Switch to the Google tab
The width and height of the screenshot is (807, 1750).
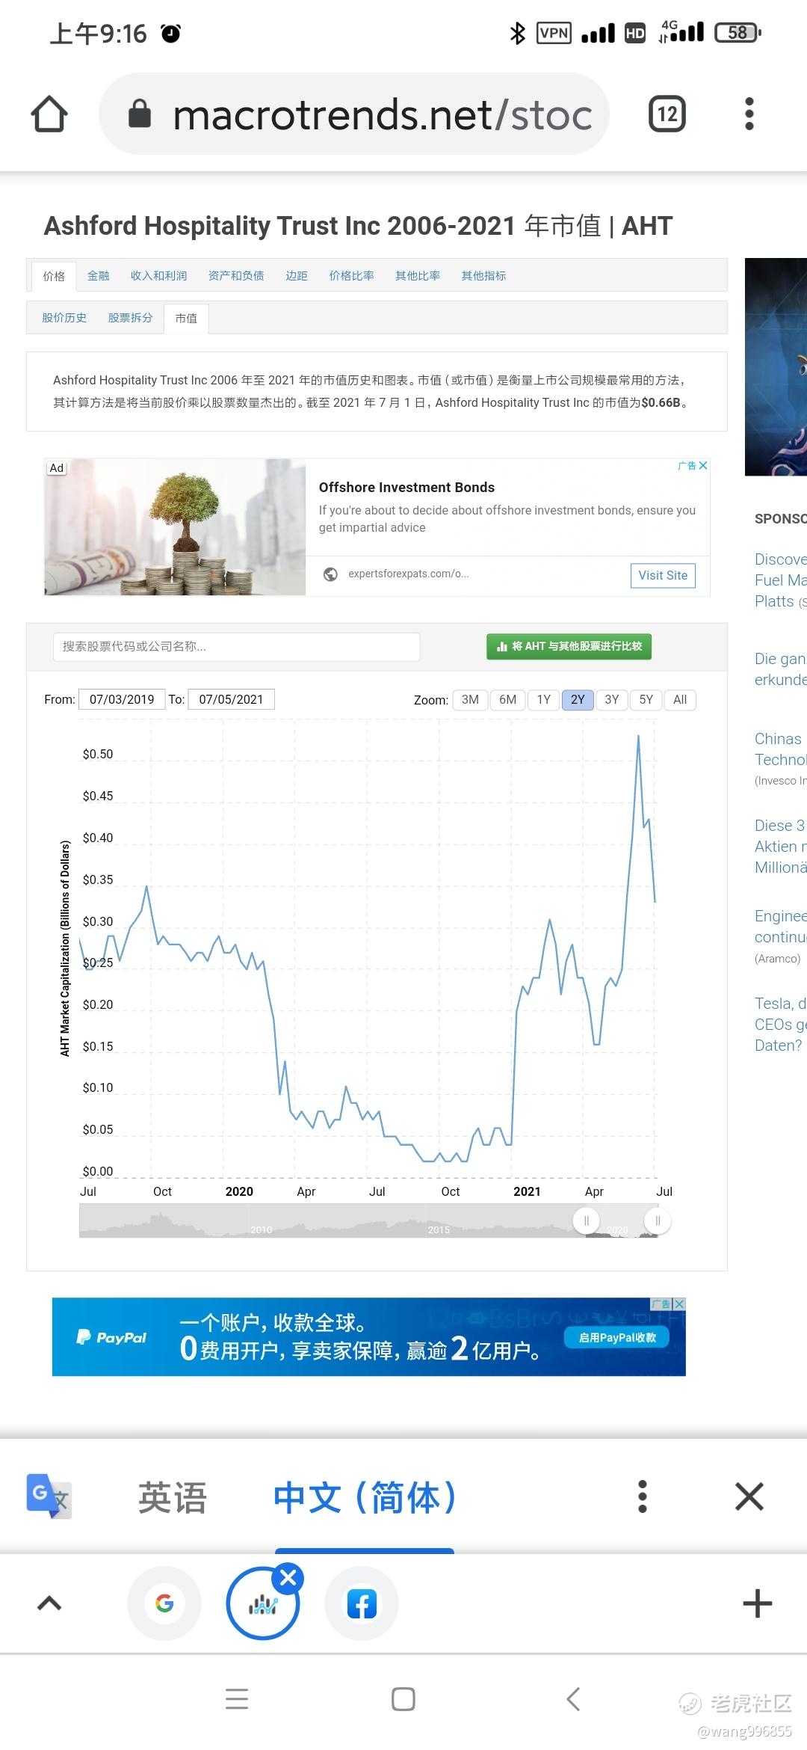click(x=164, y=1603)
